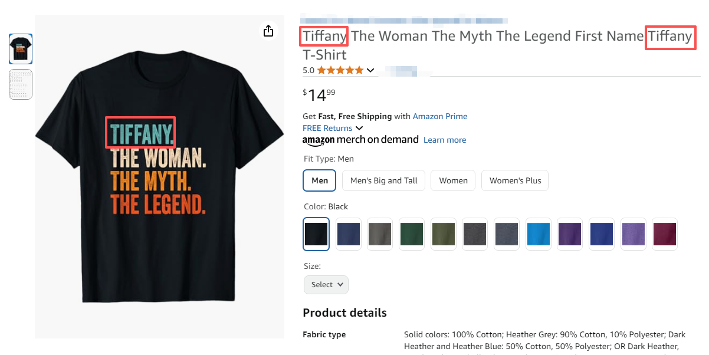Screen dimensions: 709x355
Task: Select the dark purple color swatch
Action: click(x=570, y=234)
